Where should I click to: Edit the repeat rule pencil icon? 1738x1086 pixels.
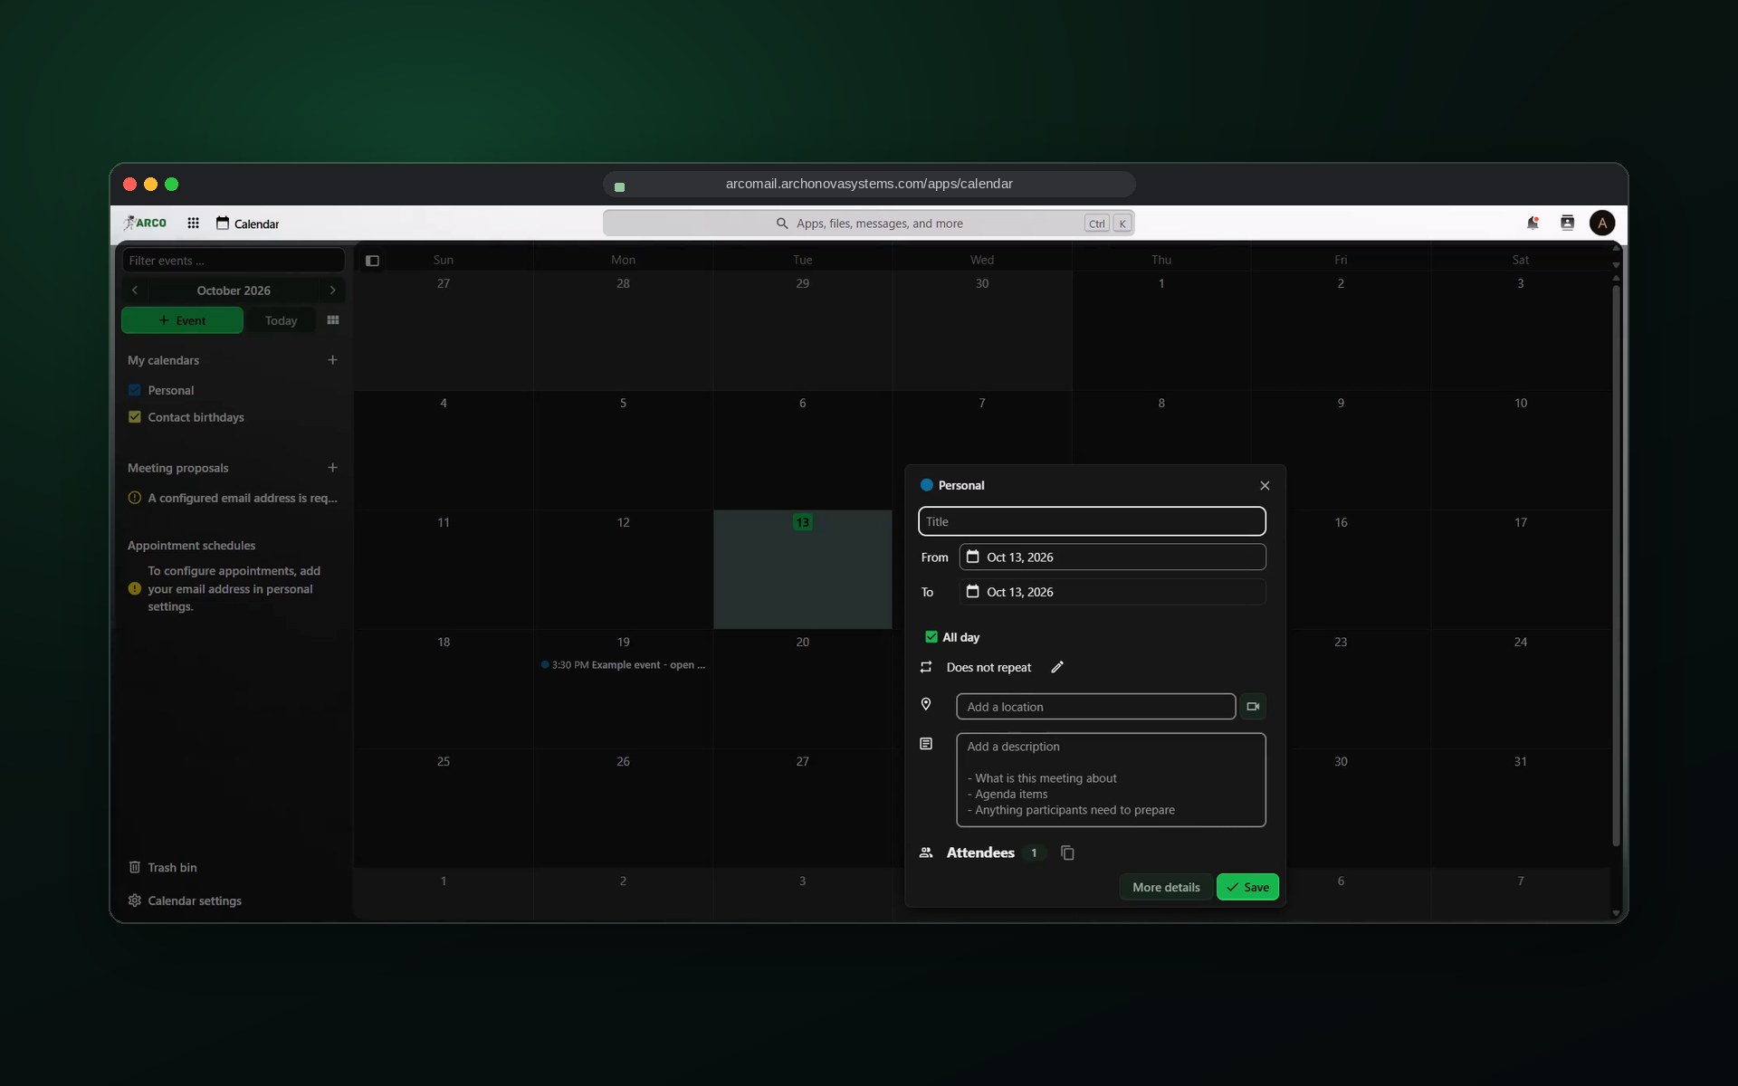tap(1056, 667)
